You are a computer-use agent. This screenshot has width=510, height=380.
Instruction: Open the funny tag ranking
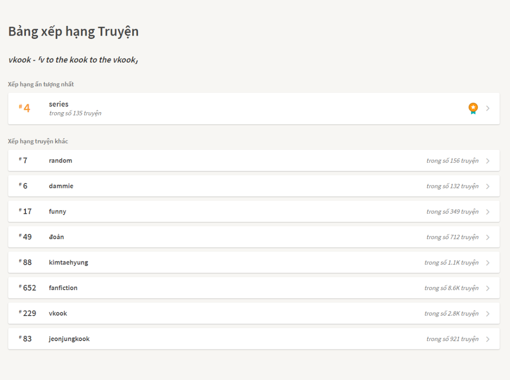click(57, 212)
